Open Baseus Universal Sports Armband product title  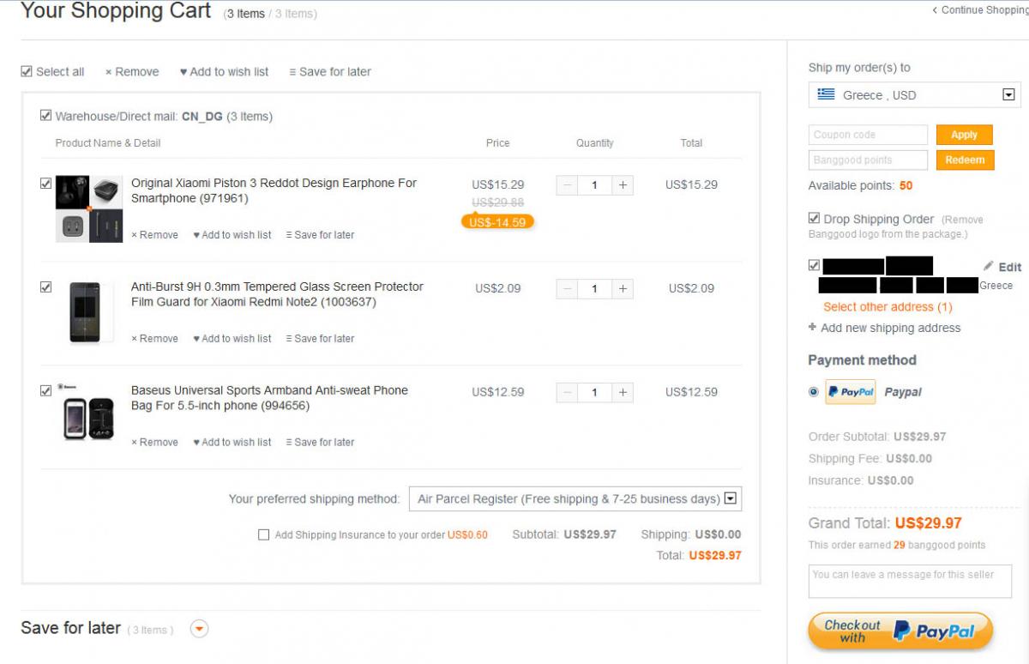tap(269, 398)
